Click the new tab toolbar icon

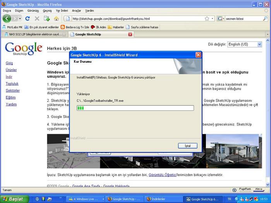click(47, 18)
